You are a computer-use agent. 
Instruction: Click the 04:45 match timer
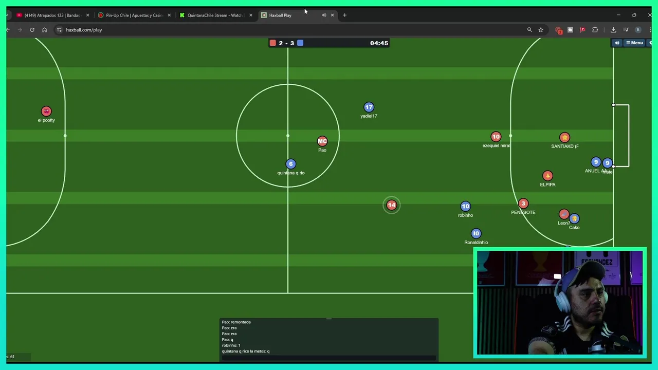pos(379,43)
